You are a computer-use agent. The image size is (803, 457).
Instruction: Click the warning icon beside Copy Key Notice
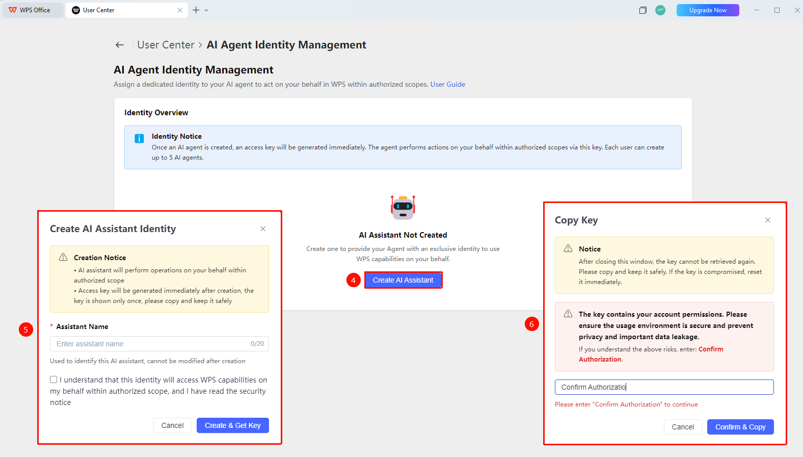pos(568,248)
